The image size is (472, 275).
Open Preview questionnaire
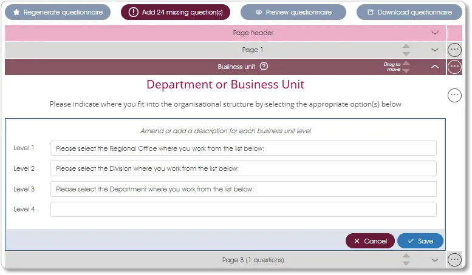pyautogui.click(x=293, y=12)
